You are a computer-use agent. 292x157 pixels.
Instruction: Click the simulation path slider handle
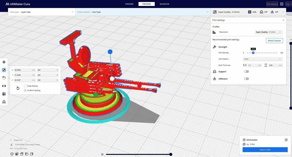(171, 154)
